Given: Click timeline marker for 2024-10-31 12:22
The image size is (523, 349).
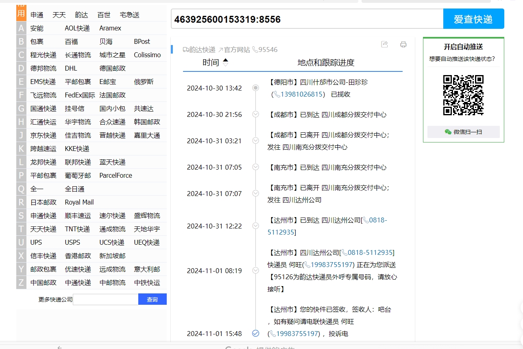Looking at the screenshot, I should [255, 226].
